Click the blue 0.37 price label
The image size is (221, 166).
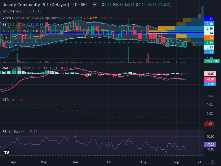coord(209,19)
